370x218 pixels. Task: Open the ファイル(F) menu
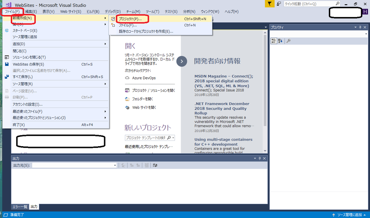pos(12,12)
